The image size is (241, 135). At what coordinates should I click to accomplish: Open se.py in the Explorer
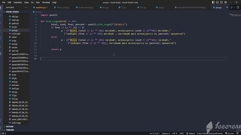(14, 40)
